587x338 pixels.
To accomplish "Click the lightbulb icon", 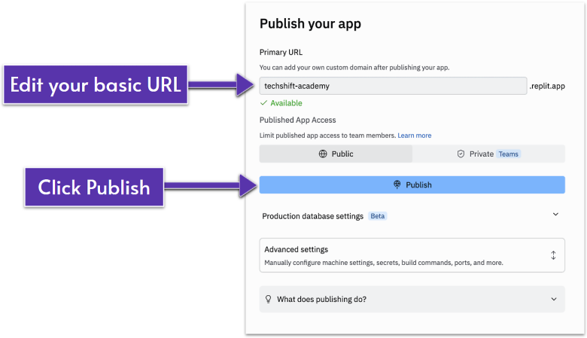I will (268, 299).
